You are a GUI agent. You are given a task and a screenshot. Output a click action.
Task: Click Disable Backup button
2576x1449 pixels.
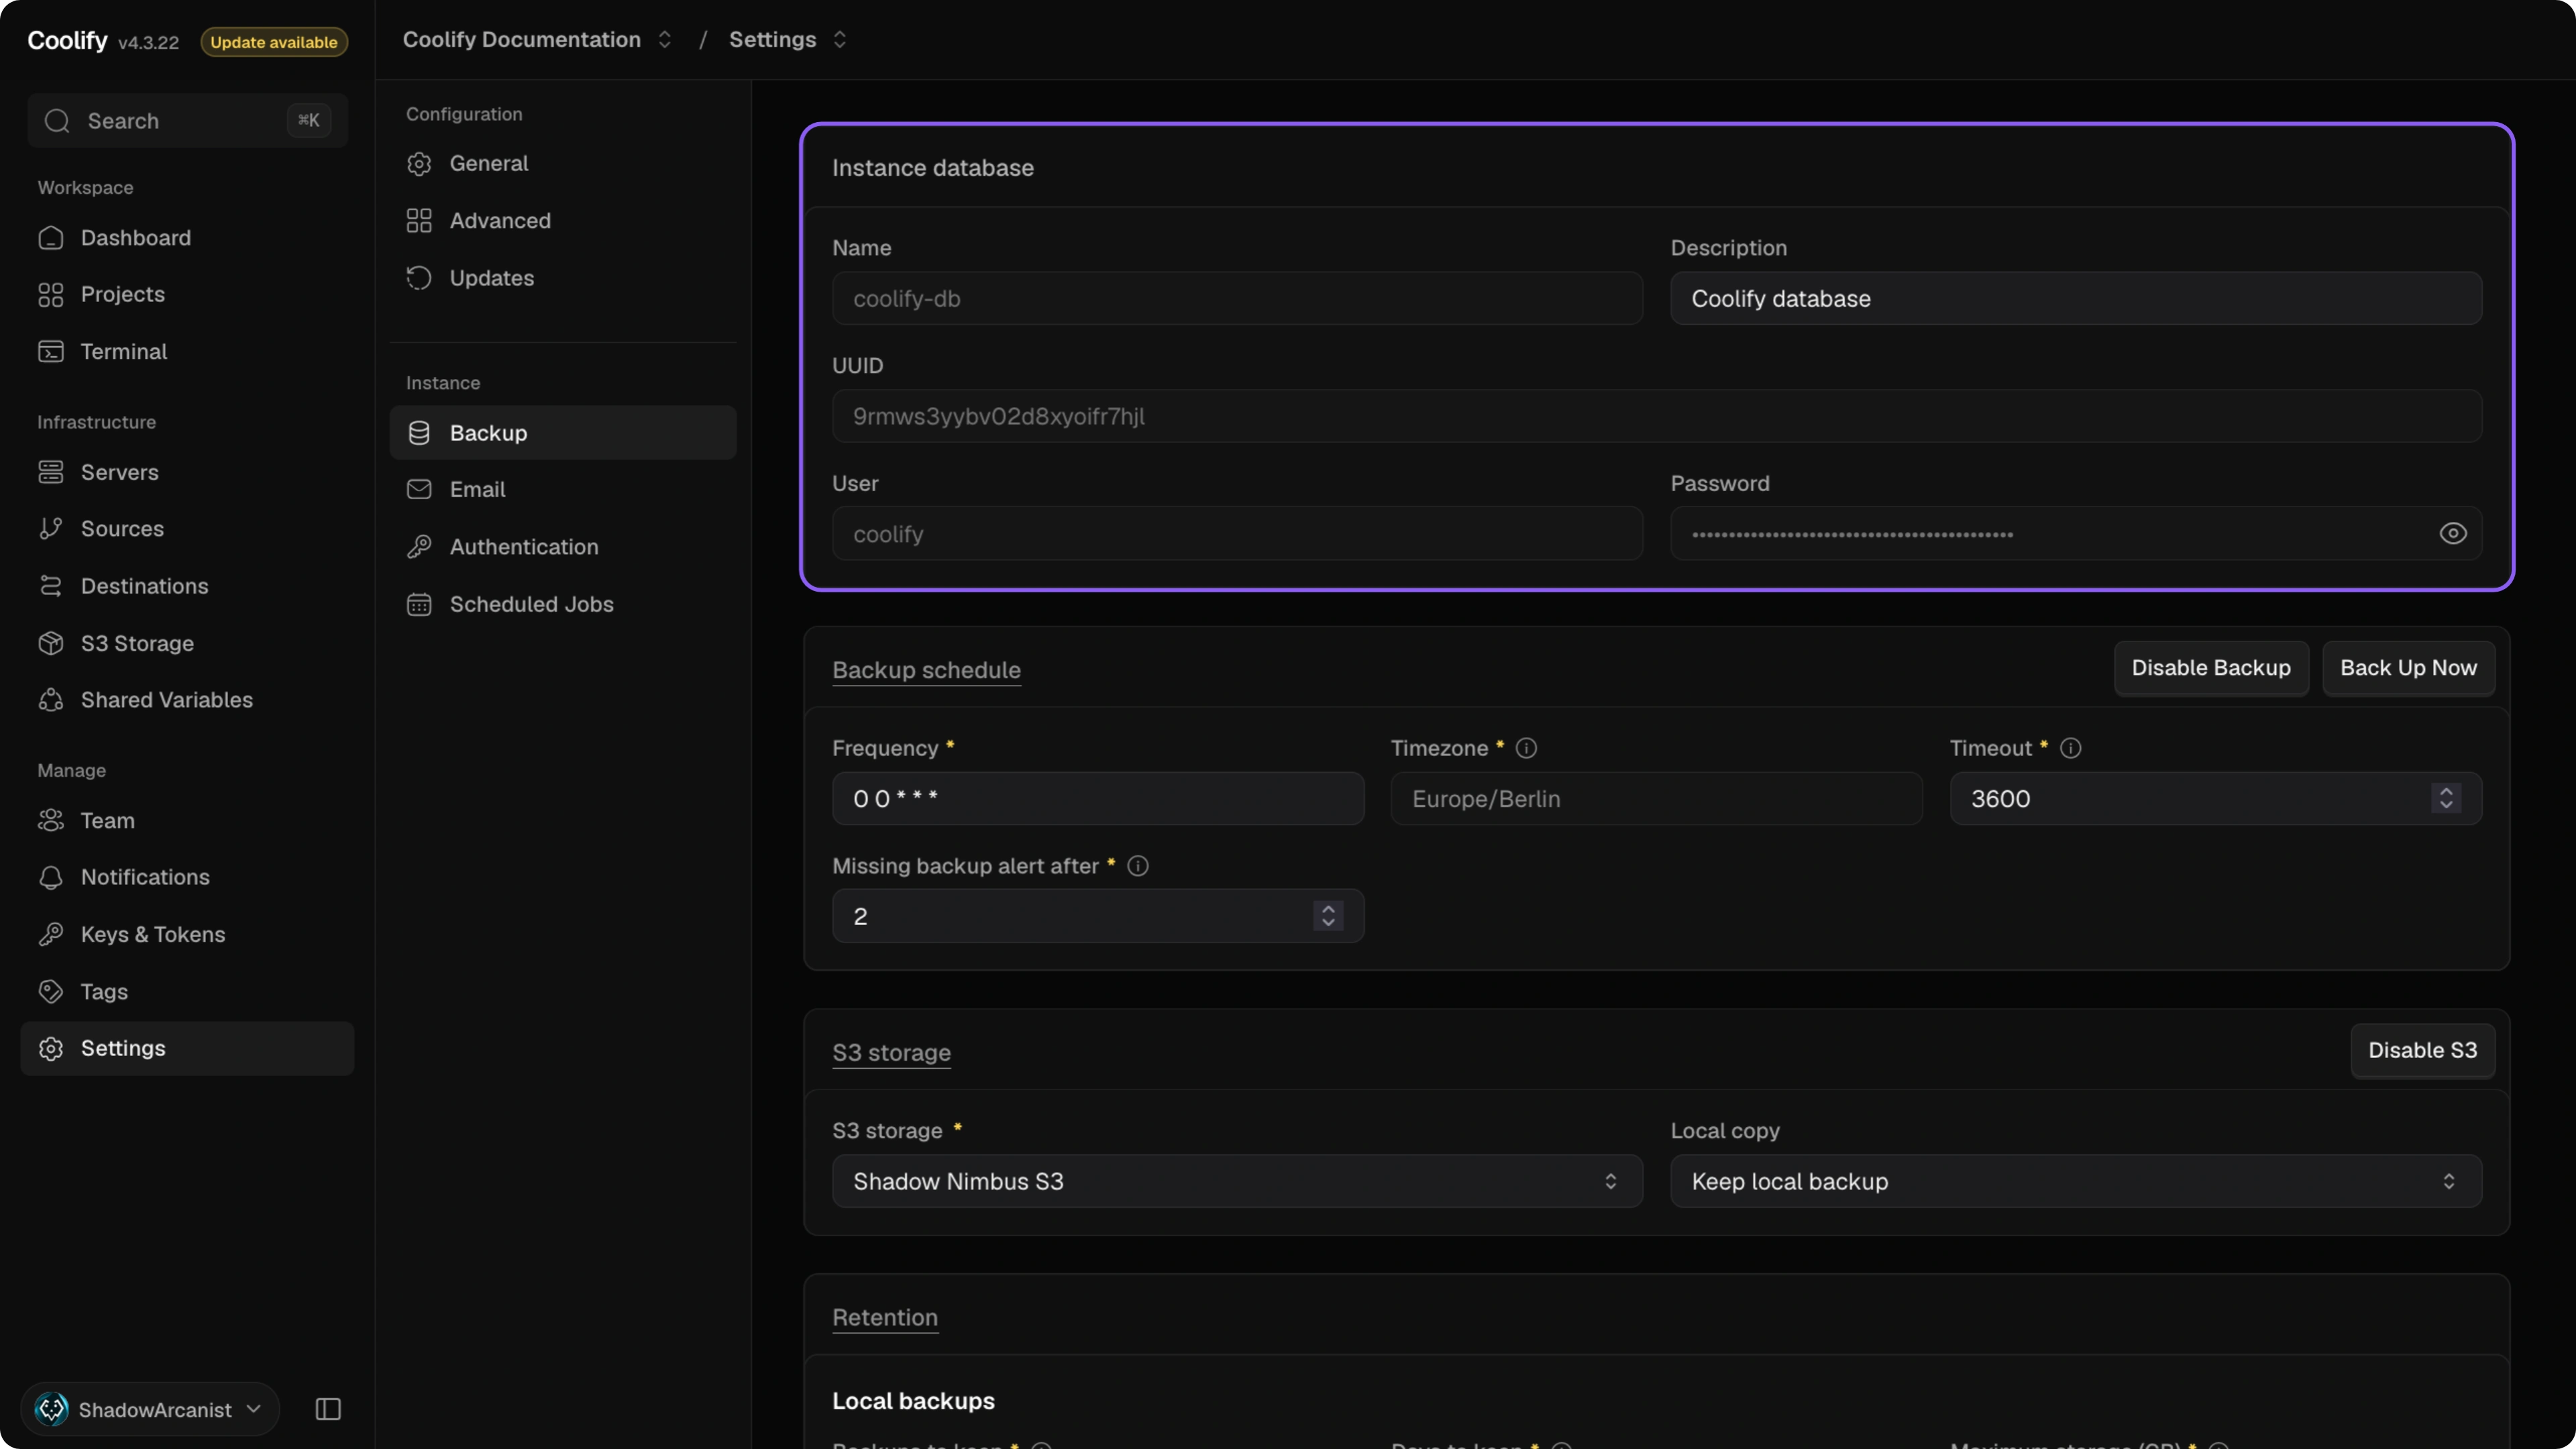(x=2210, y=668)
